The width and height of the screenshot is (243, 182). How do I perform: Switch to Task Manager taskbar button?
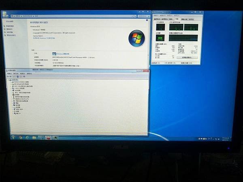click(x=55, y=138)
